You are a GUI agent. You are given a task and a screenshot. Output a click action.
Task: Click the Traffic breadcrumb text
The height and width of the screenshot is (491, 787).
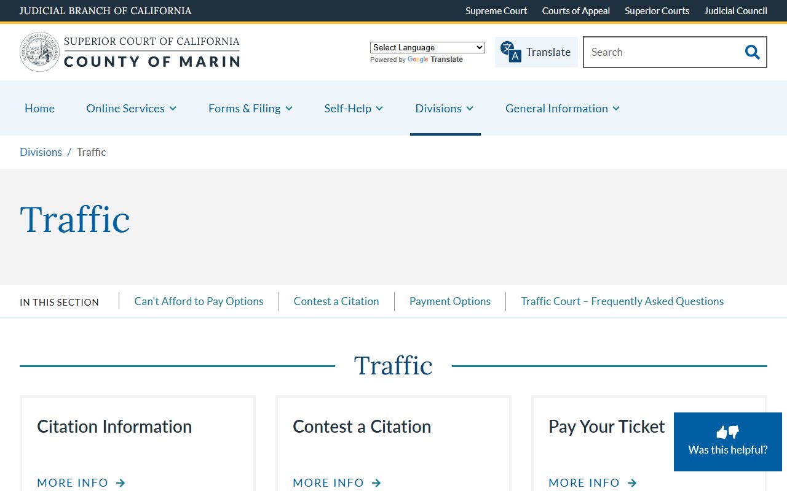click(91, 152)
